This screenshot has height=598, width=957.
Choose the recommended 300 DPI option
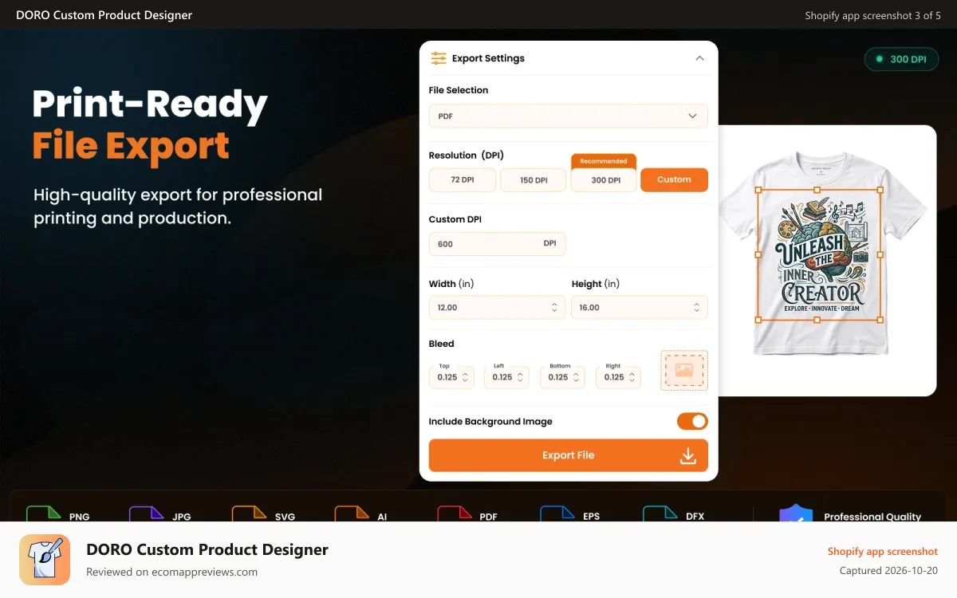604,180
